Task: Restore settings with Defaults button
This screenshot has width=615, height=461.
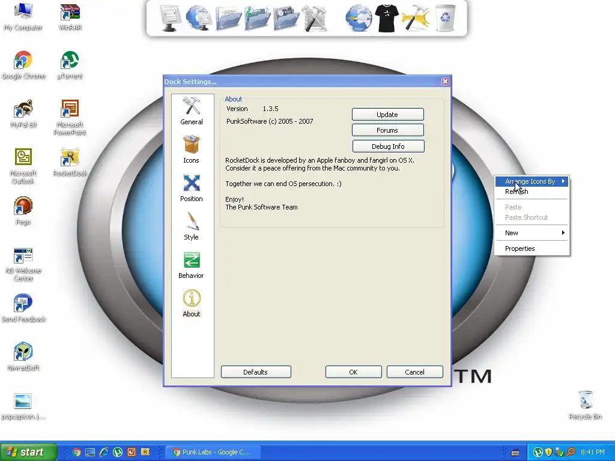Action: [256, 372]
